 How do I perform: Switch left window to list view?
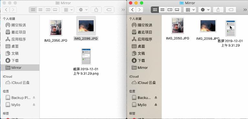40,10
